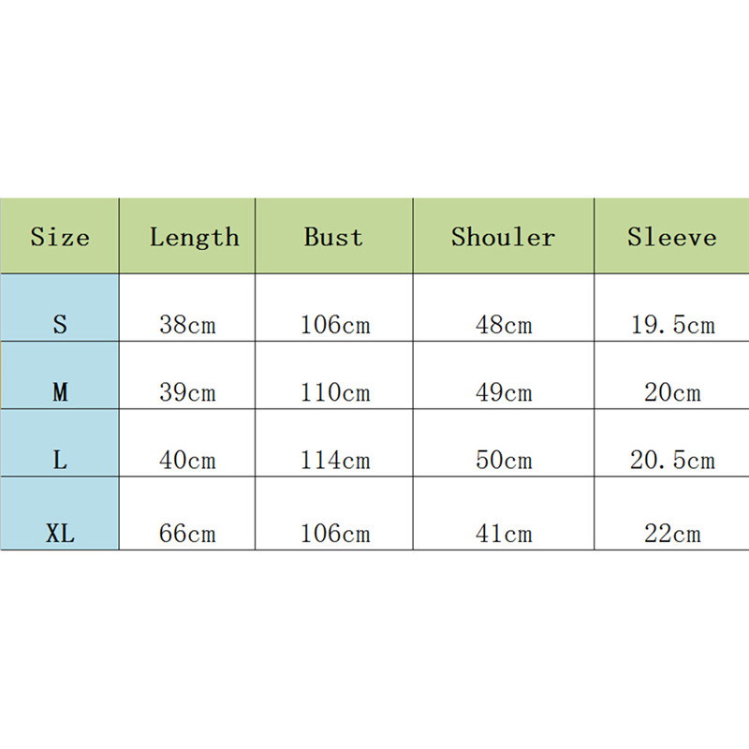Select the 22cm sleeve cell
The image size is (749, 749).
click(672, 534)
